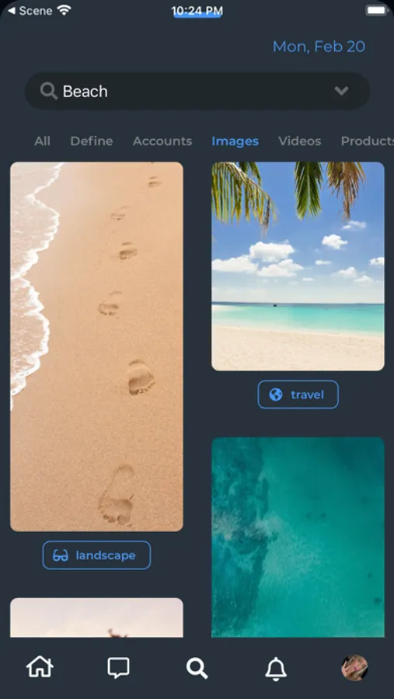Select the Accounts tab

[162, 141]
